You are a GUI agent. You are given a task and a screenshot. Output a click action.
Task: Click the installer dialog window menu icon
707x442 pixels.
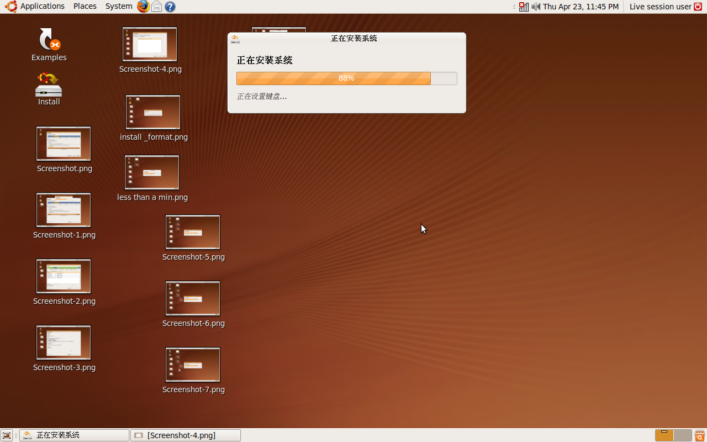(235, 39)
